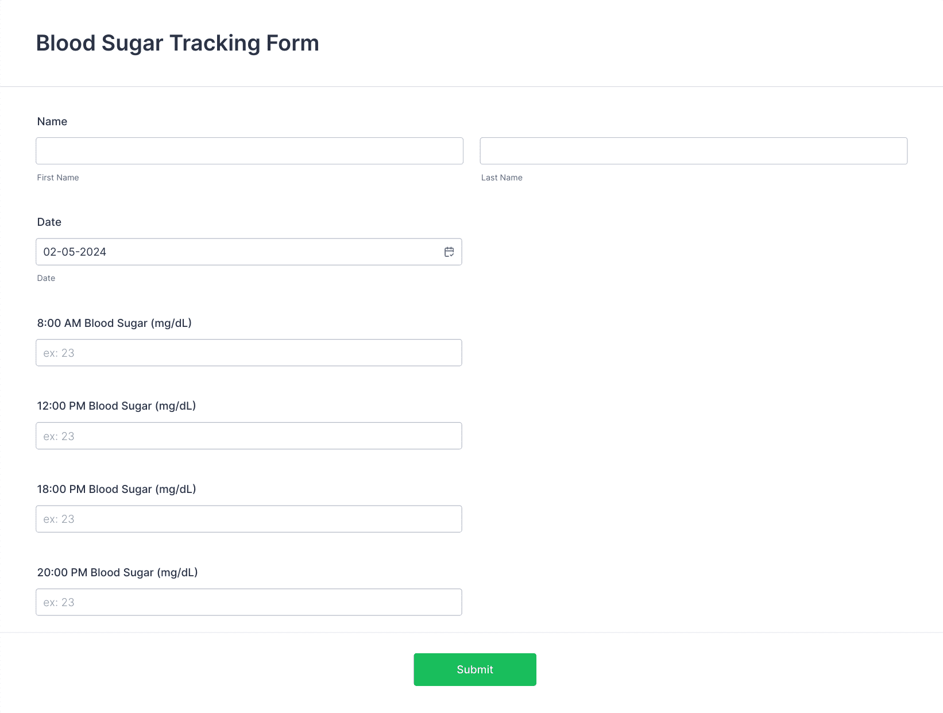Click the 8:00 AM Blood Sugar input

click(249, 353)
